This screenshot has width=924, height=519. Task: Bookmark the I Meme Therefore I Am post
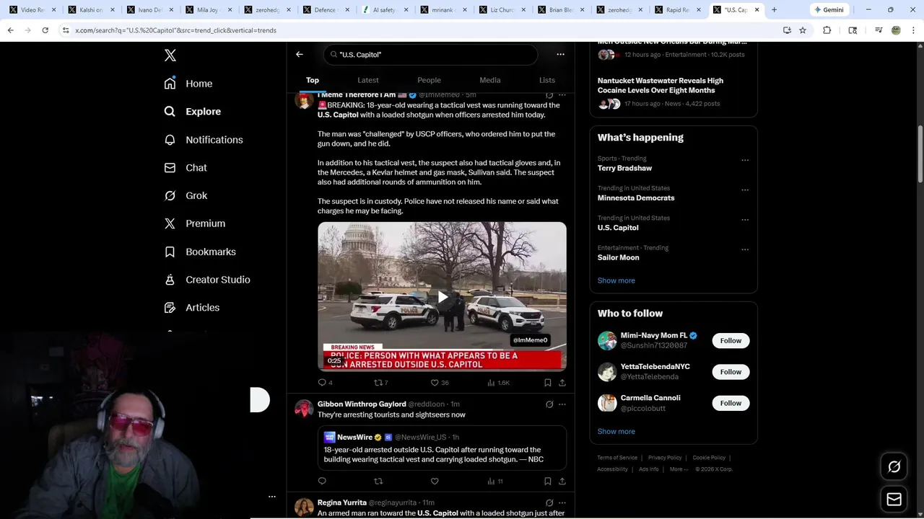pyautogui.click(x=548, y=383)
